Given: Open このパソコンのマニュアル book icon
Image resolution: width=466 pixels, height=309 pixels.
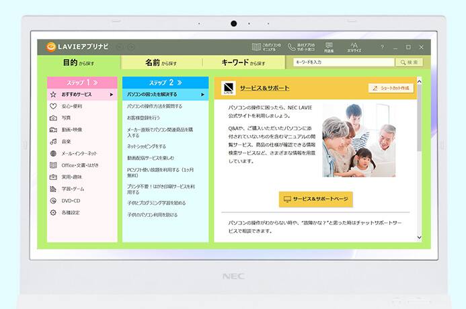Looking at the screenshot, I should [x=256, y=47].
